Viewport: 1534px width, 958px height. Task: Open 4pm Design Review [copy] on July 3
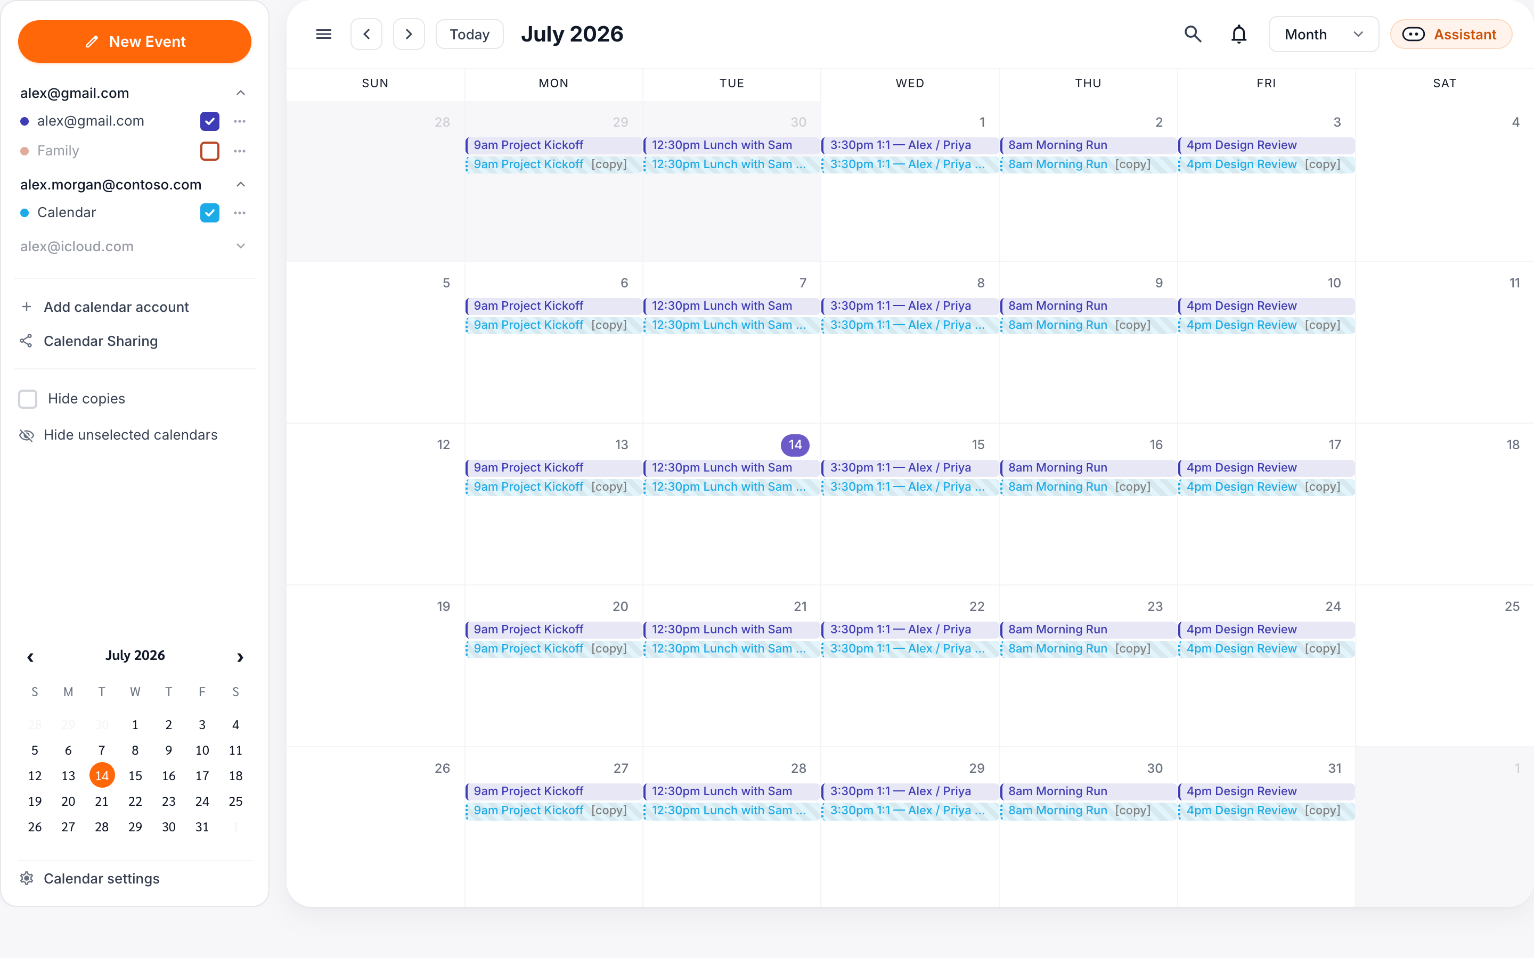point(1266,164)
